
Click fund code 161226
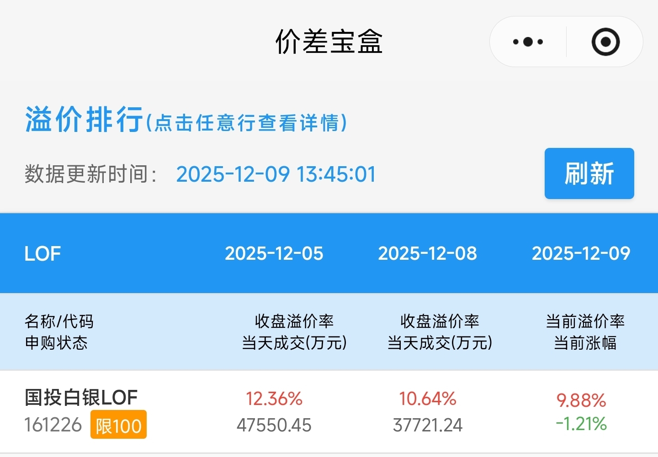[53, 425]
